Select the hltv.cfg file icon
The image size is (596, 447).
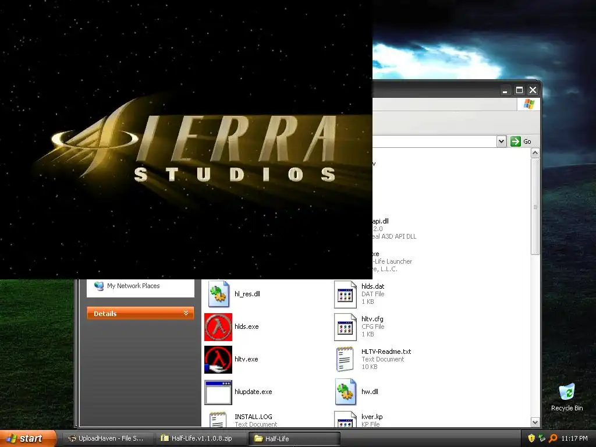[x=345, y=327]
